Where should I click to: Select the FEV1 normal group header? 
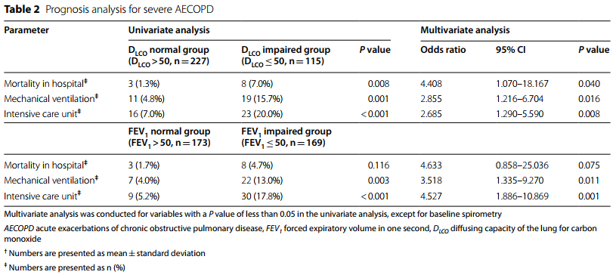click(169, 137)
